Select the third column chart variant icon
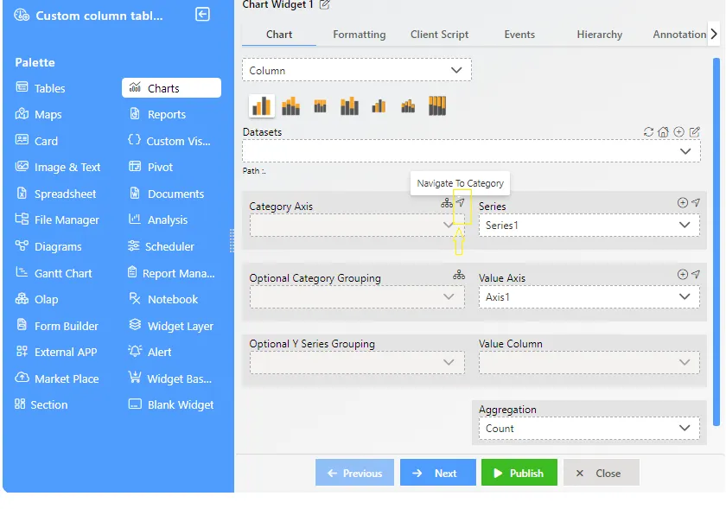The image size is (726, 509). pos(320,106)
